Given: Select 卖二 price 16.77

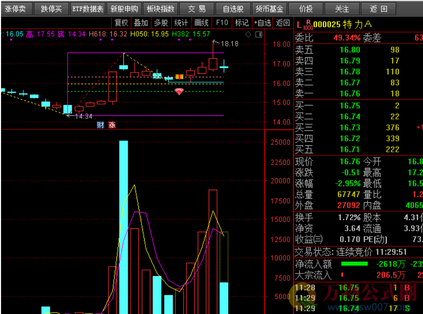Looking at the screenshot, I should [x=350, y=83].
